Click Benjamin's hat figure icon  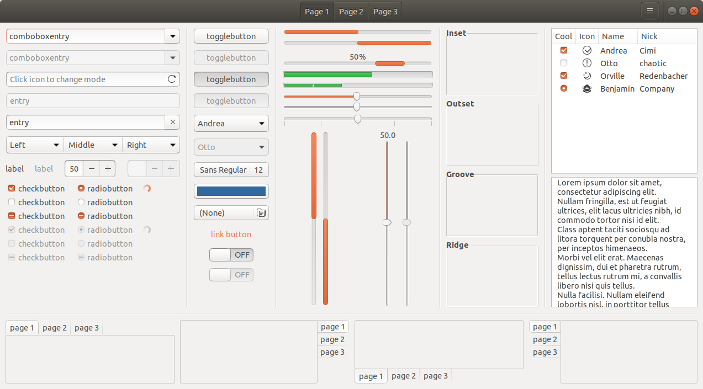587,88
